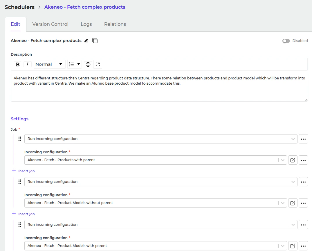
Task: Expand the first Run incoming configuration dropdown
Action: pyautogui.click(x=293, y=139)
